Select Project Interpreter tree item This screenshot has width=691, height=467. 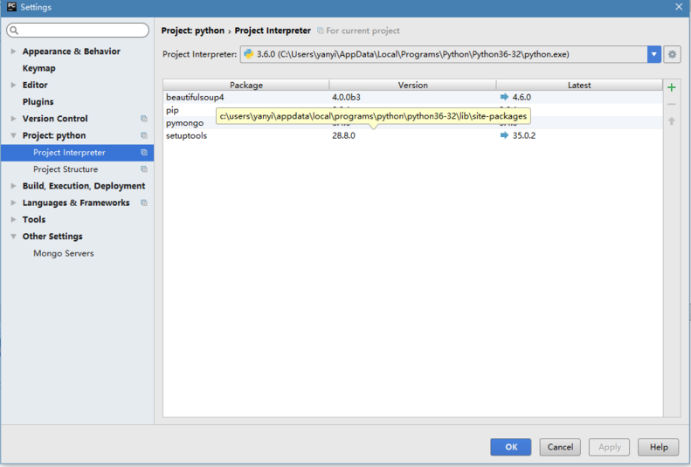(77, 152)
